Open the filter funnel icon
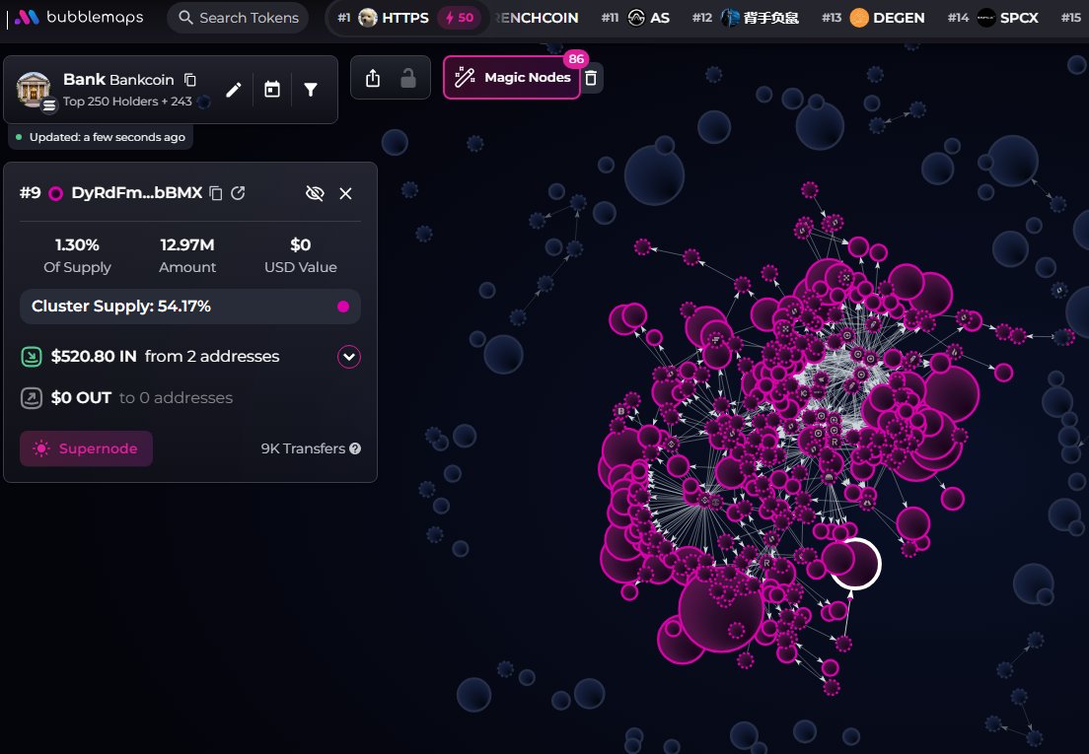 click(311, 90)
